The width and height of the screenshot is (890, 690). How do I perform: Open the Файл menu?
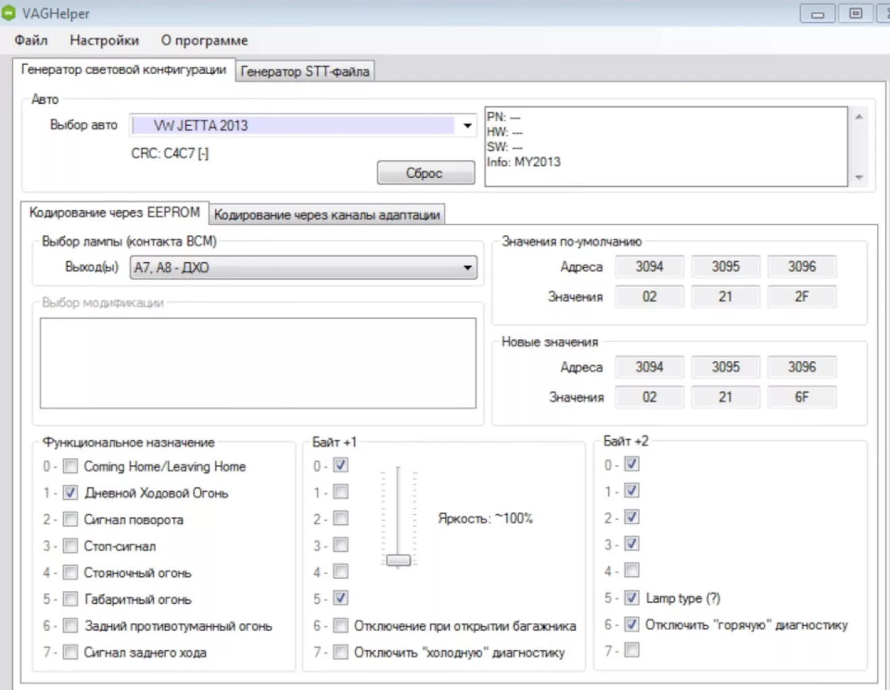click(x=31, y=40)
